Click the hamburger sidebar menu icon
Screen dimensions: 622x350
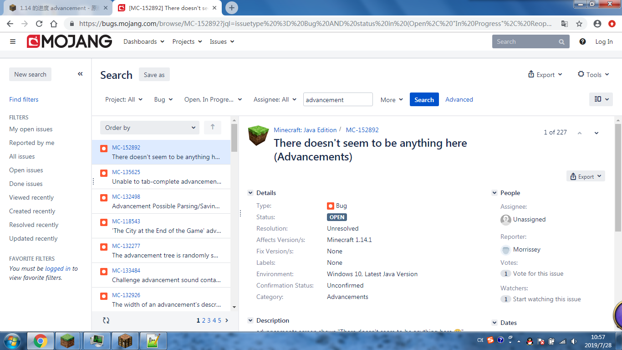13,41
